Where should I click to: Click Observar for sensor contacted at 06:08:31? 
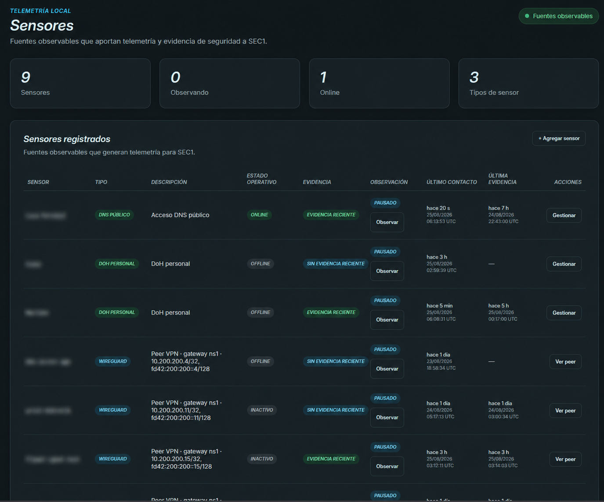click(387, 320)
